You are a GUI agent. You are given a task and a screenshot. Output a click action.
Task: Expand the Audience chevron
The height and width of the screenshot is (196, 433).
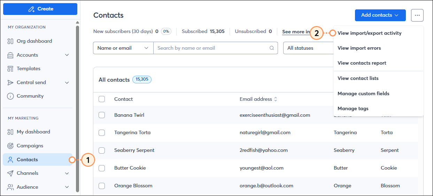click(67, 187)
